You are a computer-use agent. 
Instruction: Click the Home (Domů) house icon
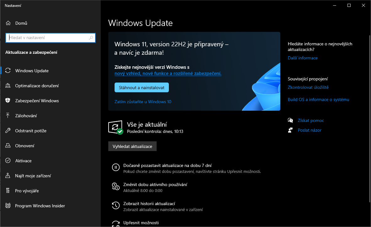pyautogui.click(x=8, y=23)
